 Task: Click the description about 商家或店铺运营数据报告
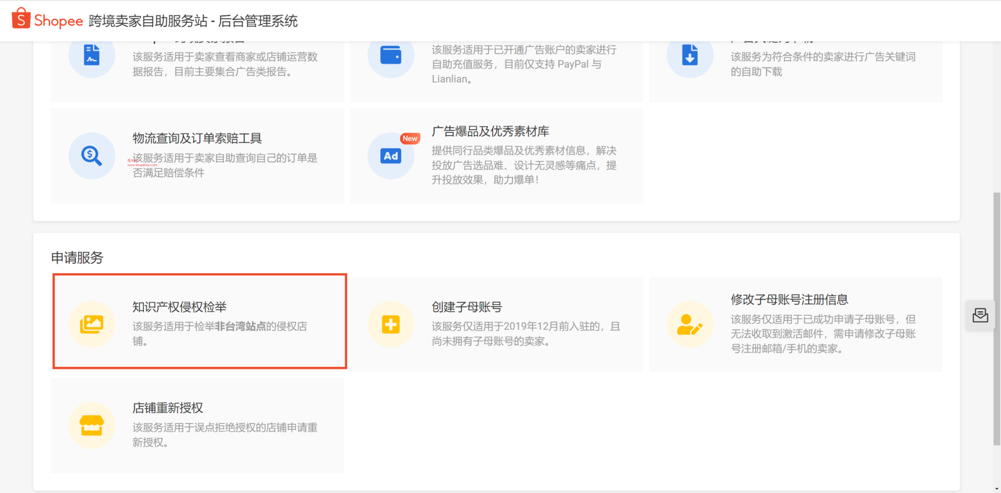pyautogui.click(x=225, y=64)
